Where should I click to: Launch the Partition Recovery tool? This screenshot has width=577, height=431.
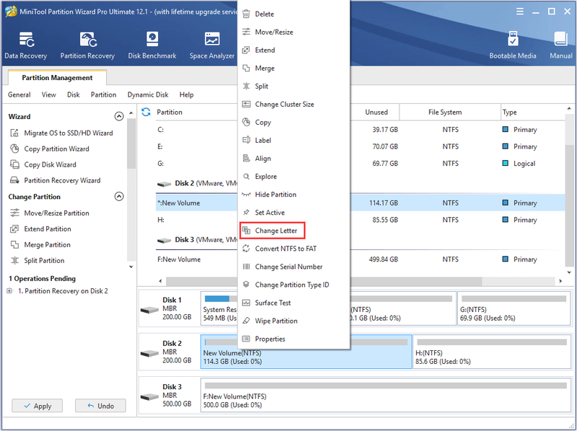click(87, 45)
